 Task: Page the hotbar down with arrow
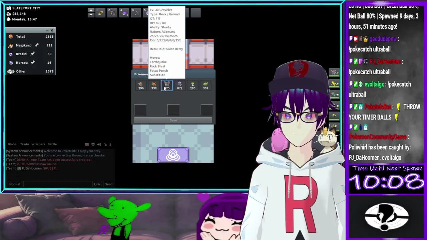click(91, 15)
